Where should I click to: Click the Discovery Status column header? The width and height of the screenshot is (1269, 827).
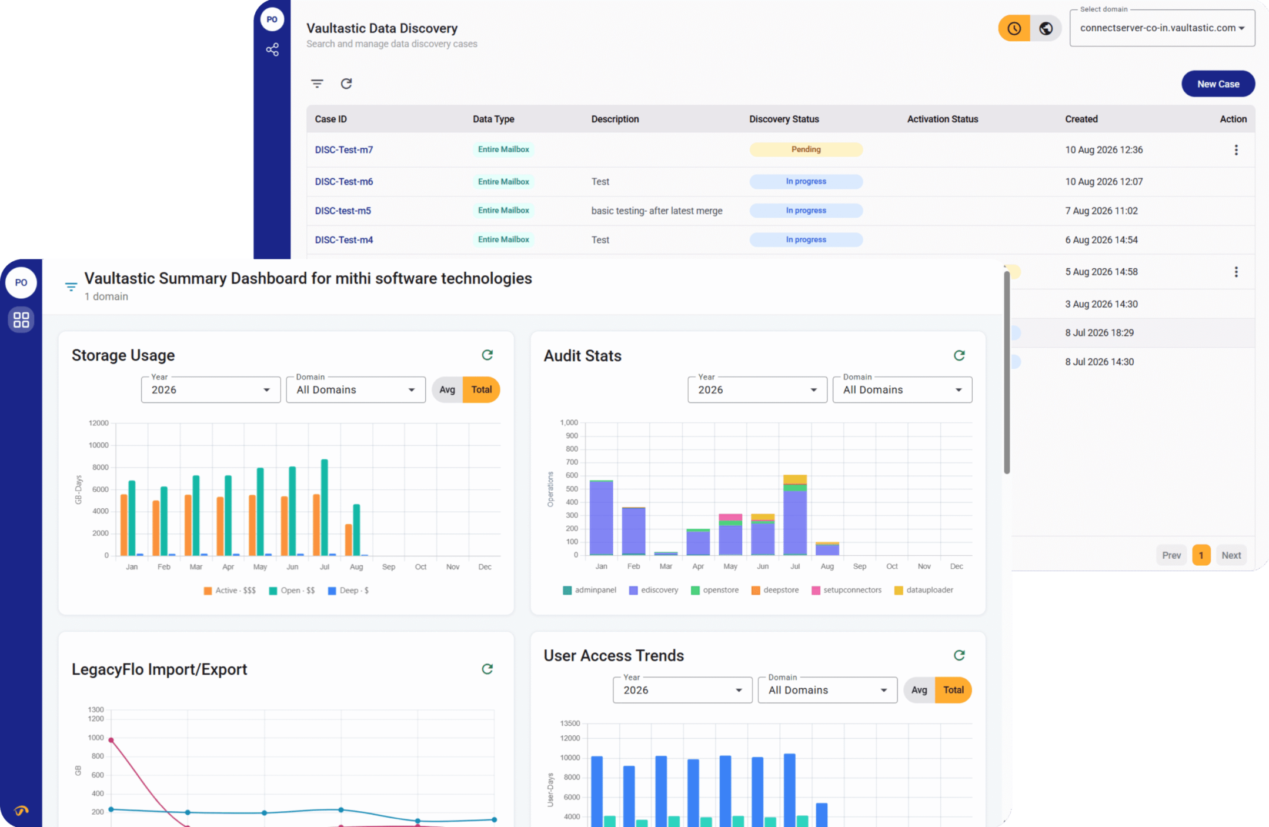(x=784, y=119)
